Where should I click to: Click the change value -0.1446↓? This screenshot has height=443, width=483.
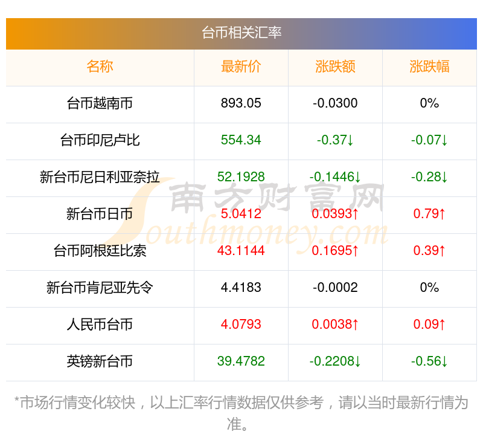click(x=335, y=177)
